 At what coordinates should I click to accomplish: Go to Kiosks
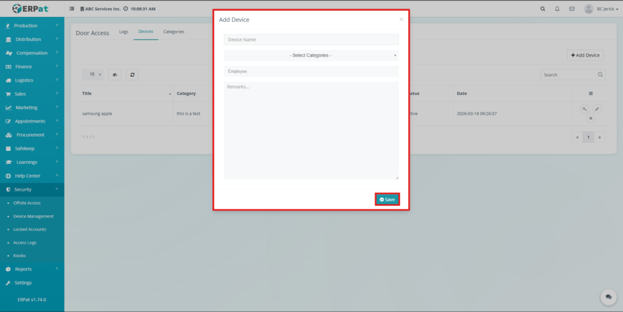(x=19, y=255)
